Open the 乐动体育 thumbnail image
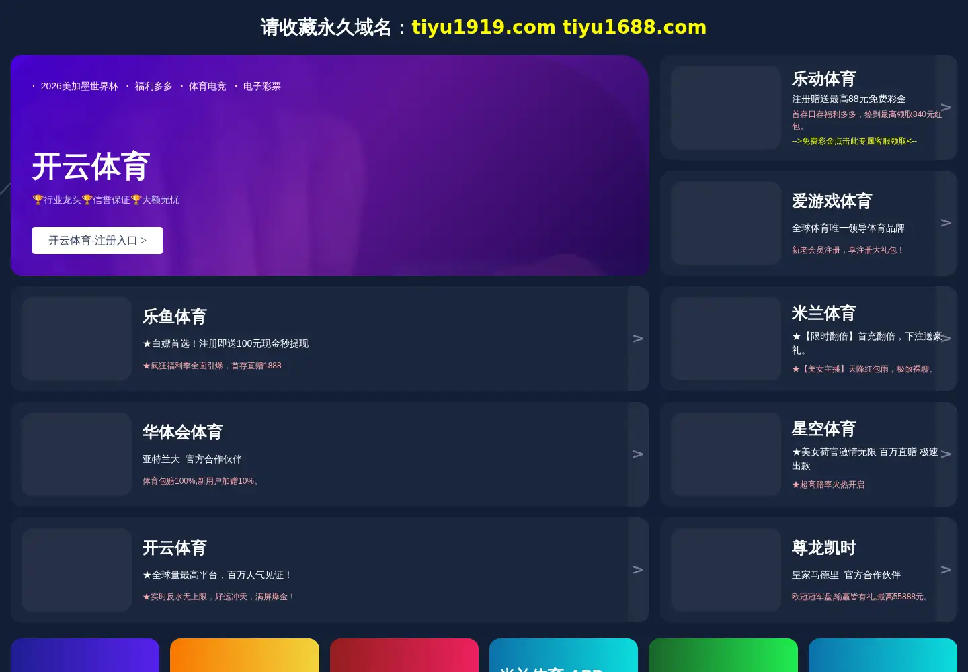The height and width of the screenshot is (672, 968). point(726,108)
